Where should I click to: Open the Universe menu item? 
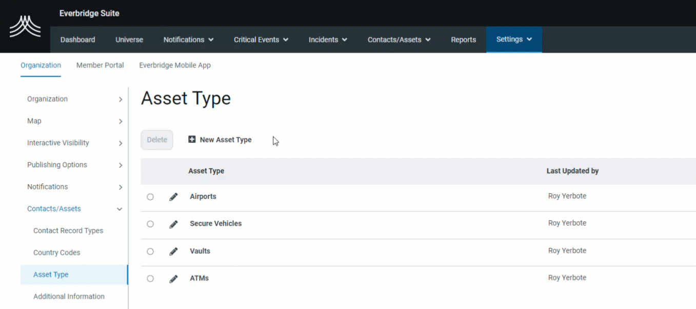click(129, 39)
